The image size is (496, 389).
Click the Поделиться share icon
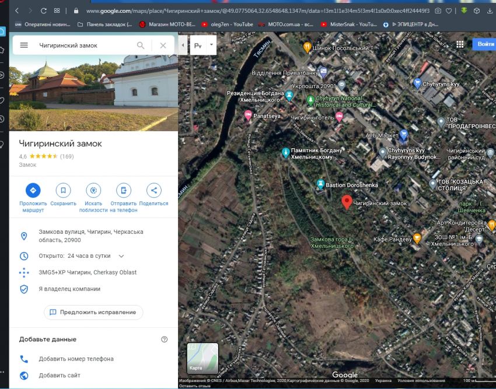tap(153, 190)
